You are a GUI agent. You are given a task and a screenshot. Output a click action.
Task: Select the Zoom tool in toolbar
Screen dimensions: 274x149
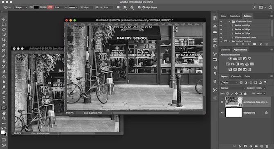click(x=4, y=118)
